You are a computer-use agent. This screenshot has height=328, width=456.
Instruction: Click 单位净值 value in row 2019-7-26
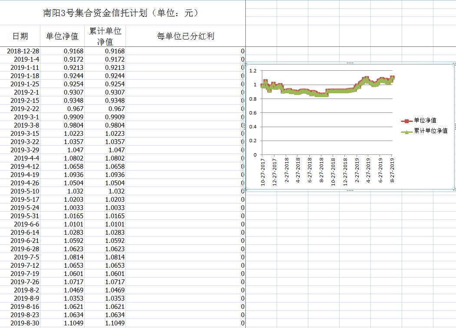click(x=62, y=282)
